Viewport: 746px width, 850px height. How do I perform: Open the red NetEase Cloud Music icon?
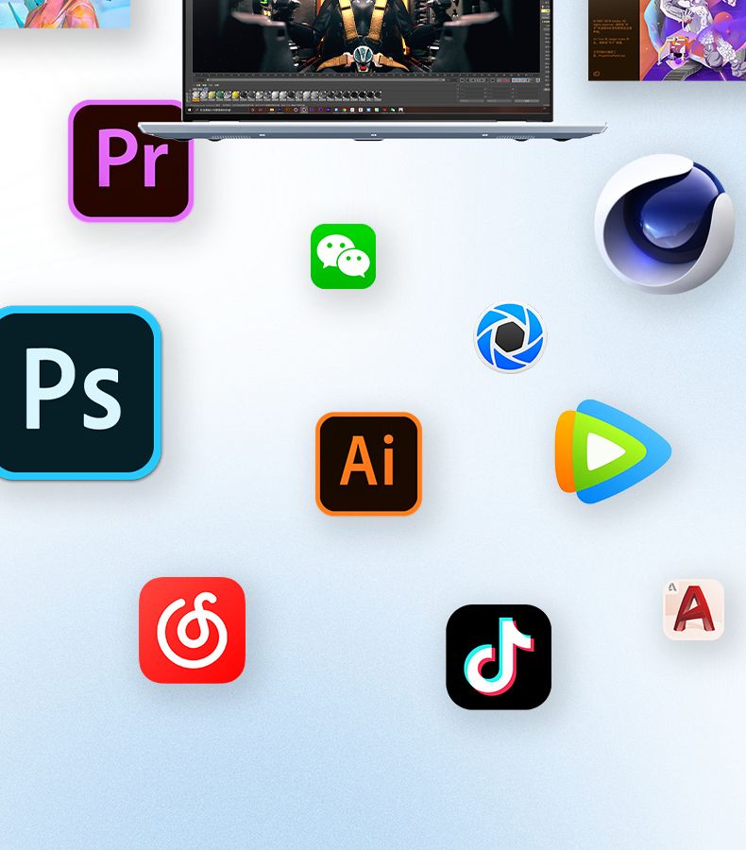tap(192, 630)
